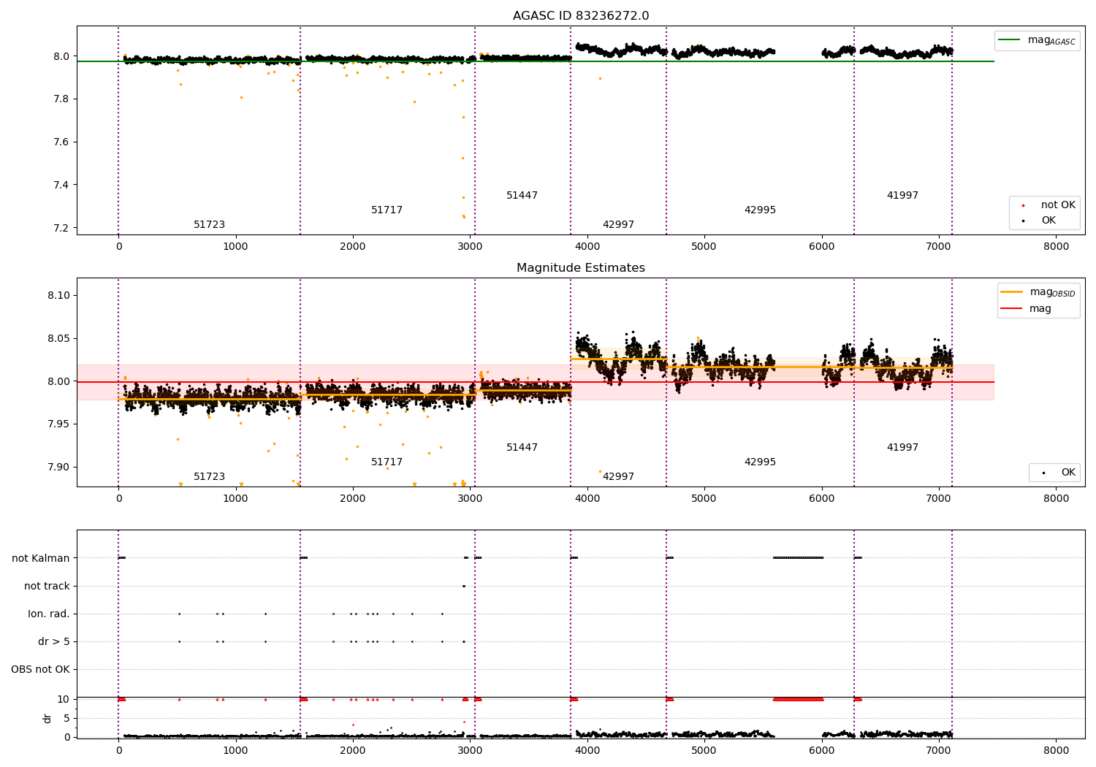
Task: Click y-tick '7.95' on Magnitude Estimates plot
Action: 58,424
